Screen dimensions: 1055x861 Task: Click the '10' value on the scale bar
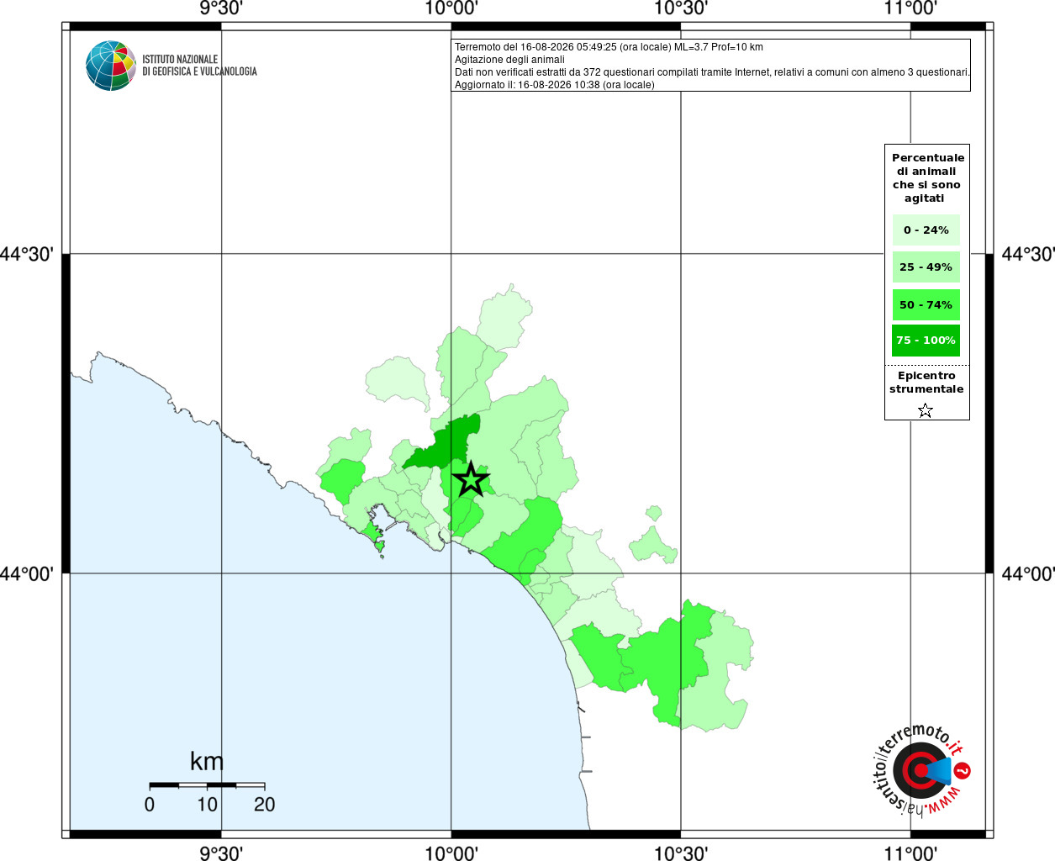coord(207,805)
